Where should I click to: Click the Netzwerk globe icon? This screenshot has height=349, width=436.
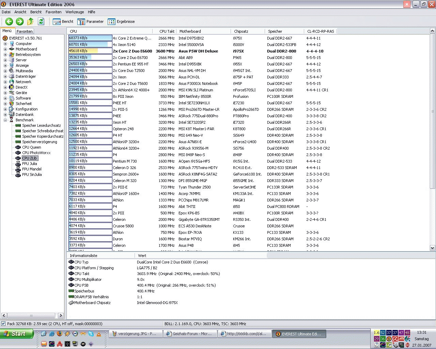(12, 82)
